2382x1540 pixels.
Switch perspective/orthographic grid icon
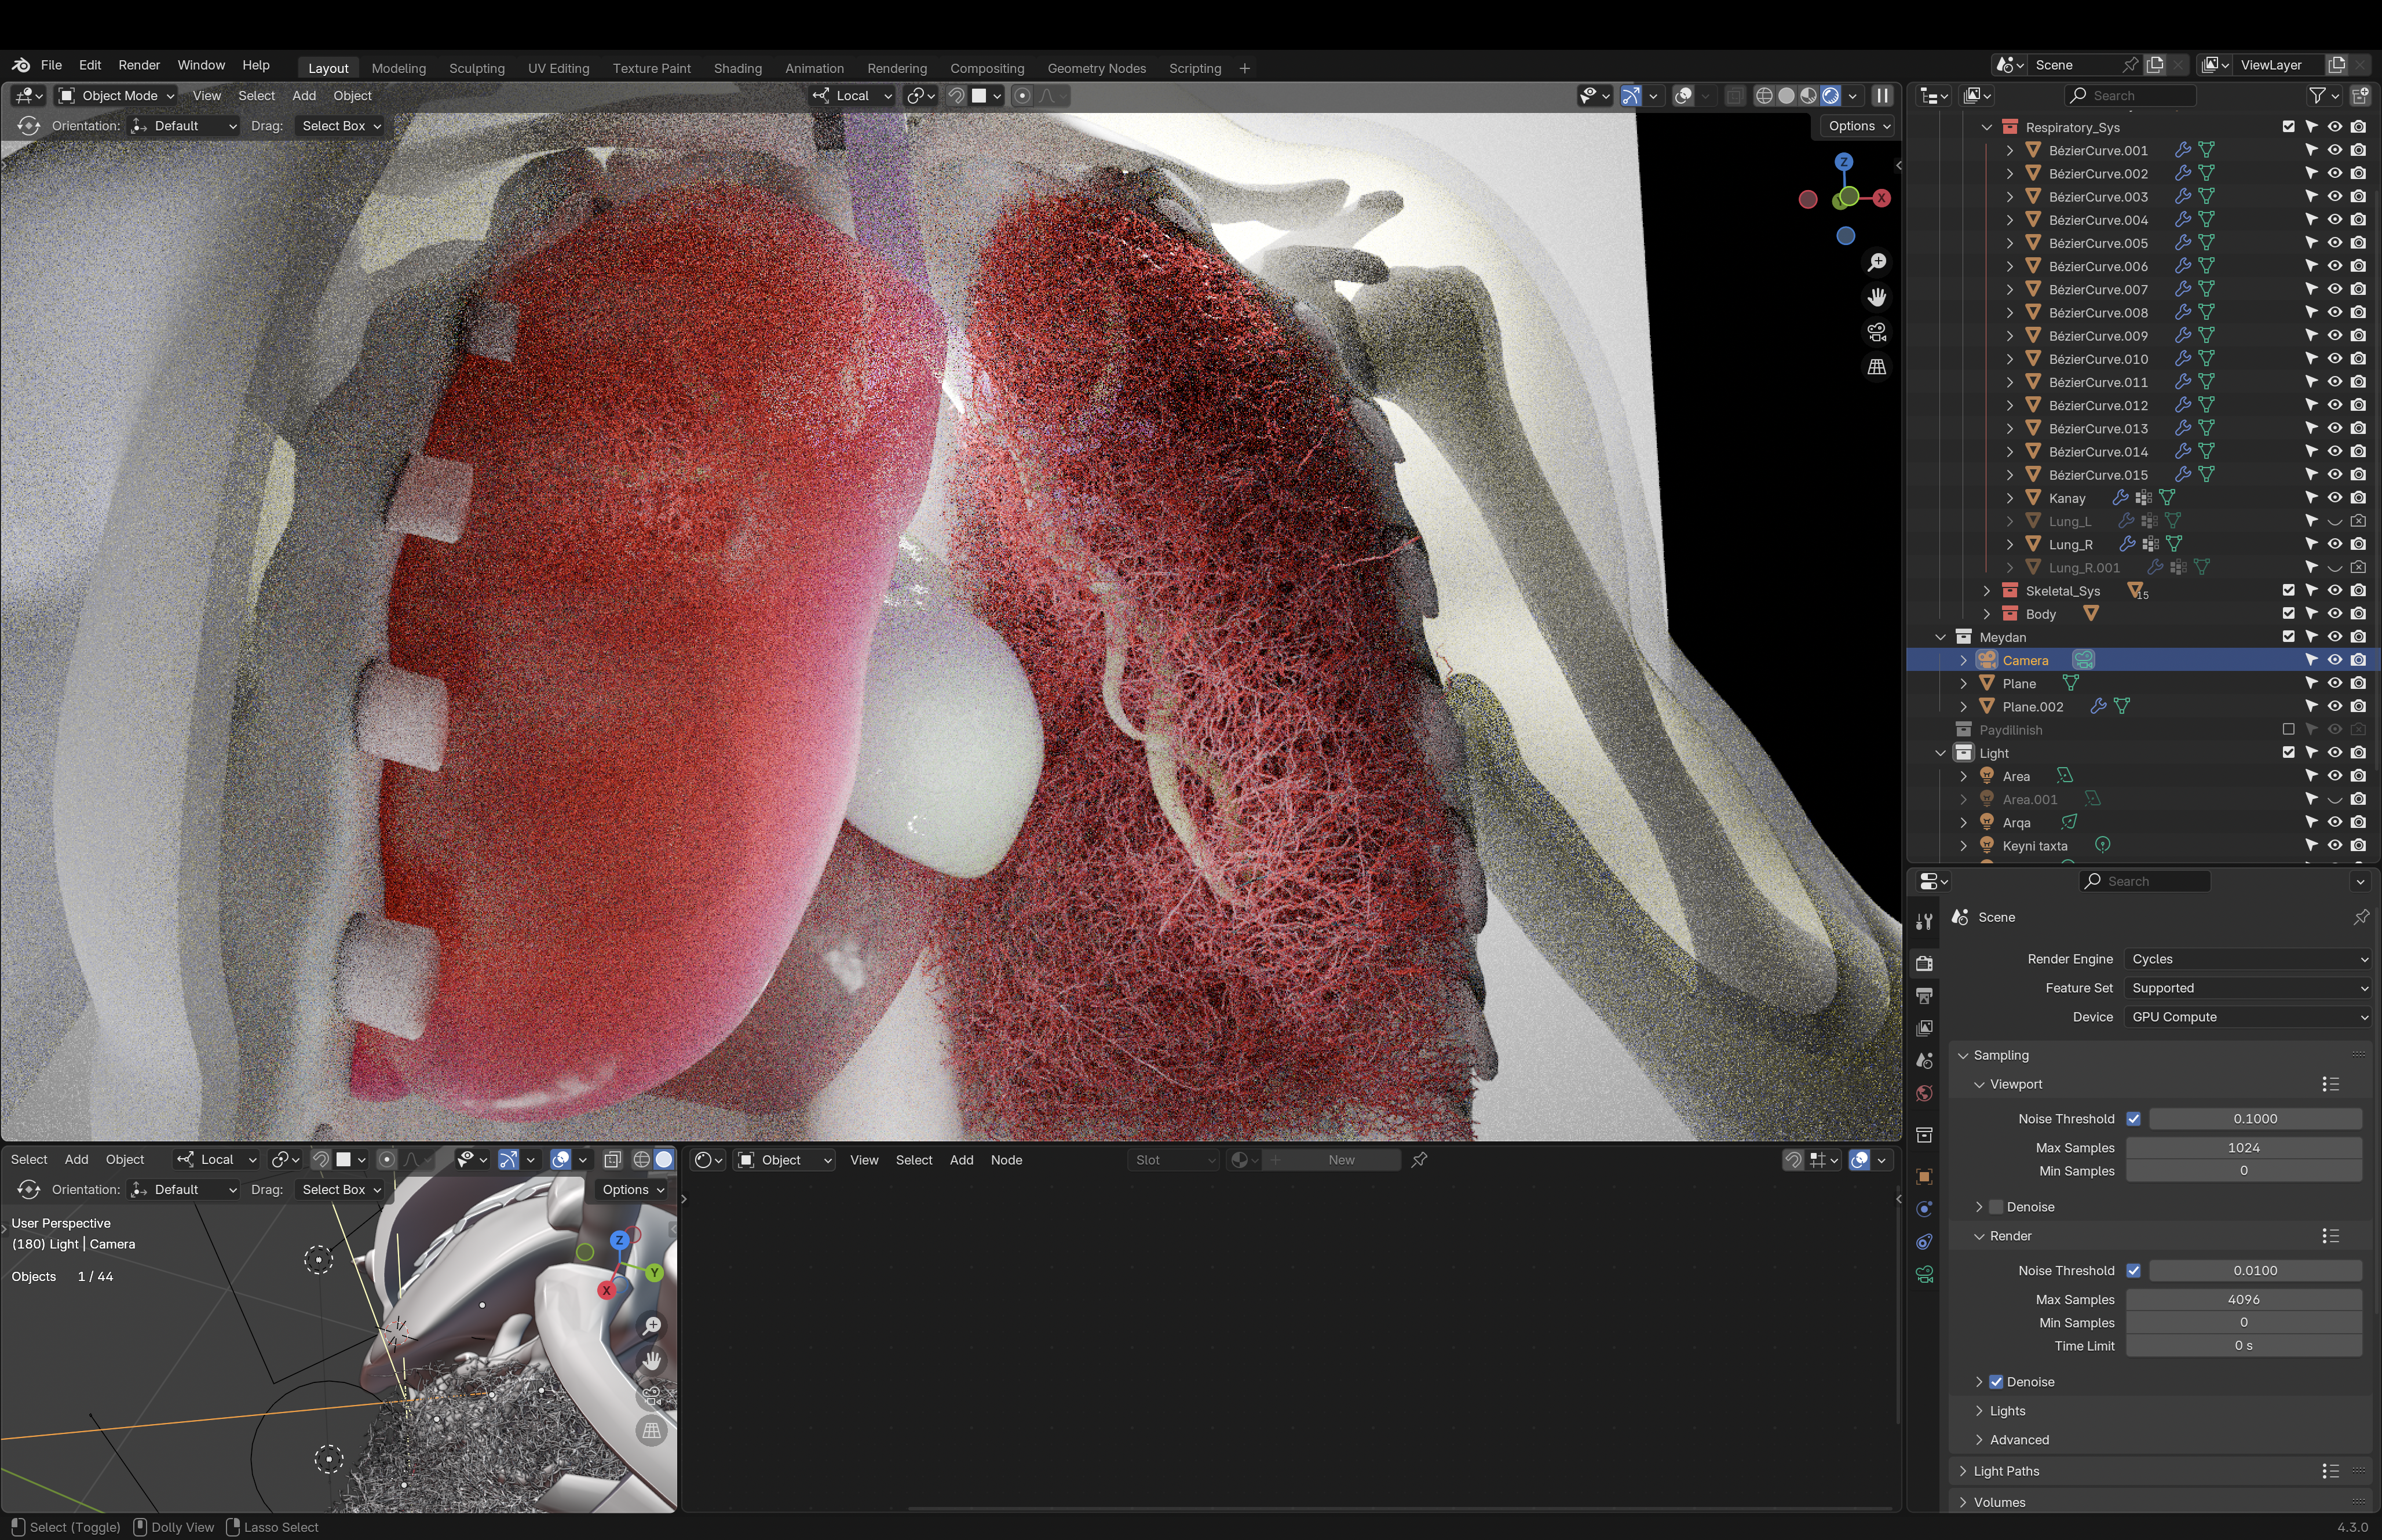(x=1876, y=367)
